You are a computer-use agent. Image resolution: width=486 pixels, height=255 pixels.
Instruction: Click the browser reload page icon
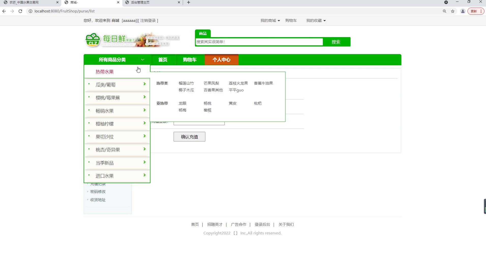click(20, 11)
